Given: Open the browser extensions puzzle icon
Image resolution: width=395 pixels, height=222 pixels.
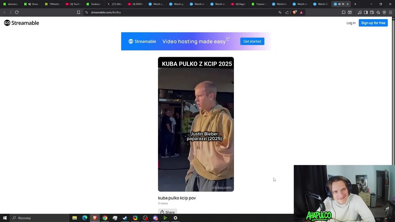Looking at the screenshot, I should pyautogui.click(x=343, y=12).
